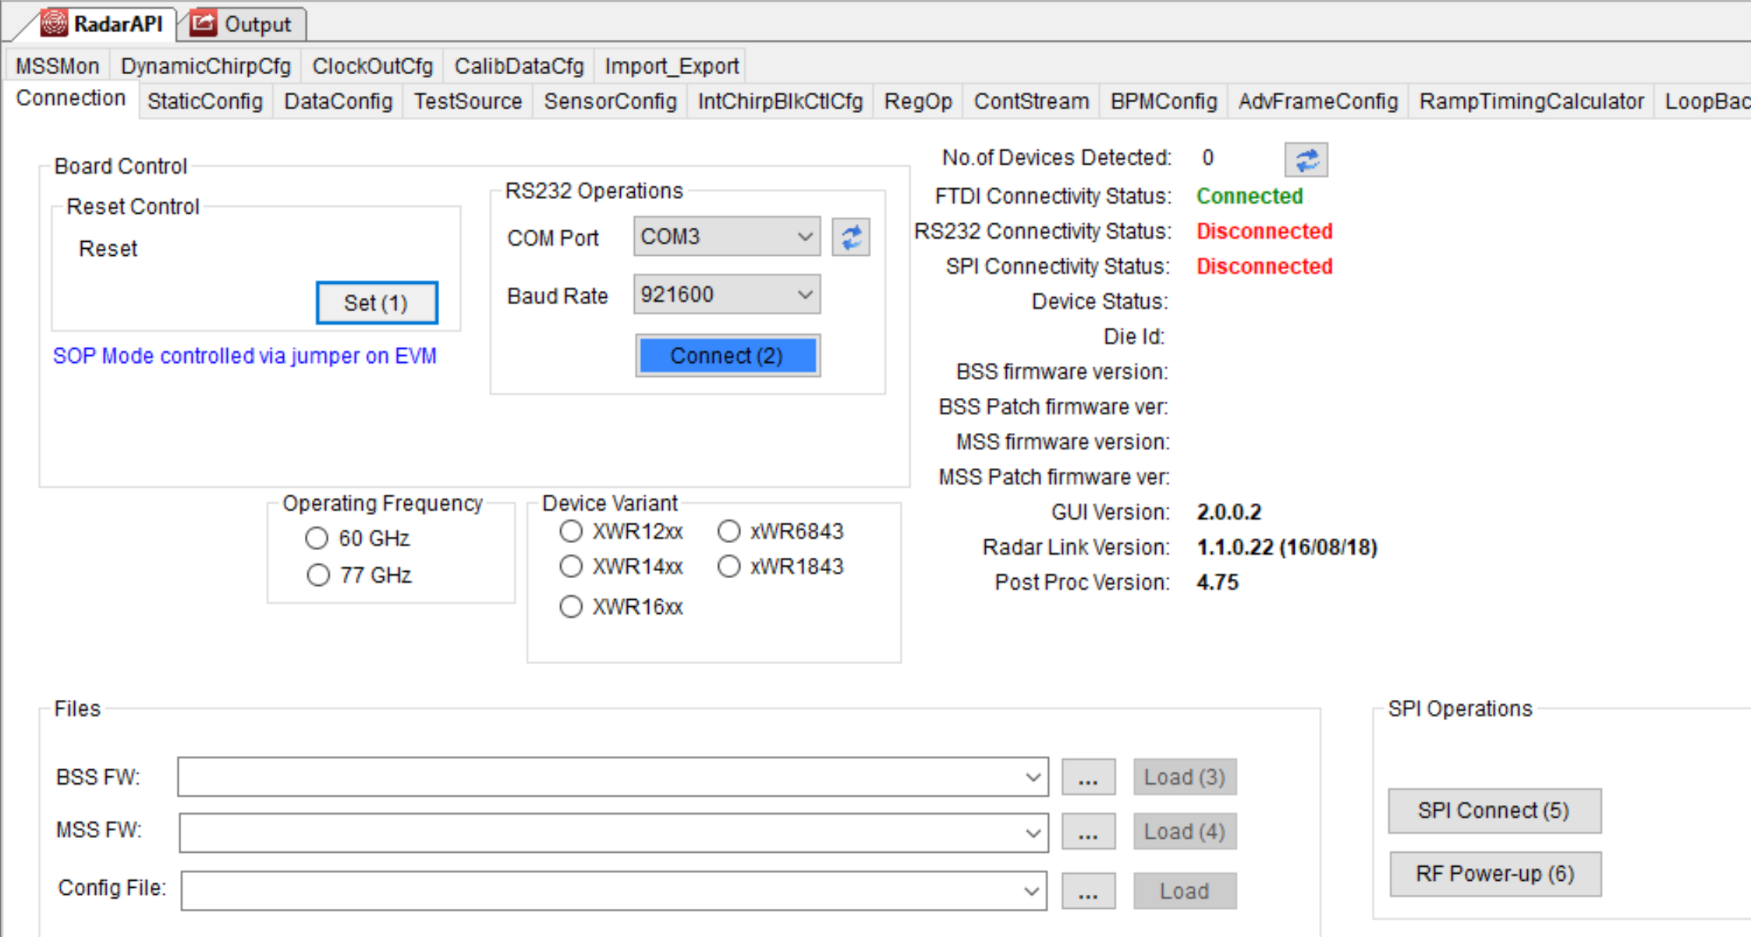
Task: Select the Connection tab
Action: [71, 98]
